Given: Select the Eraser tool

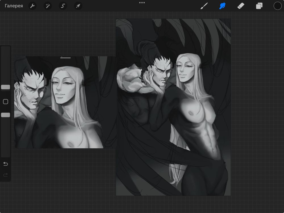Looking at the screenshot, I should tap(241, 6).
